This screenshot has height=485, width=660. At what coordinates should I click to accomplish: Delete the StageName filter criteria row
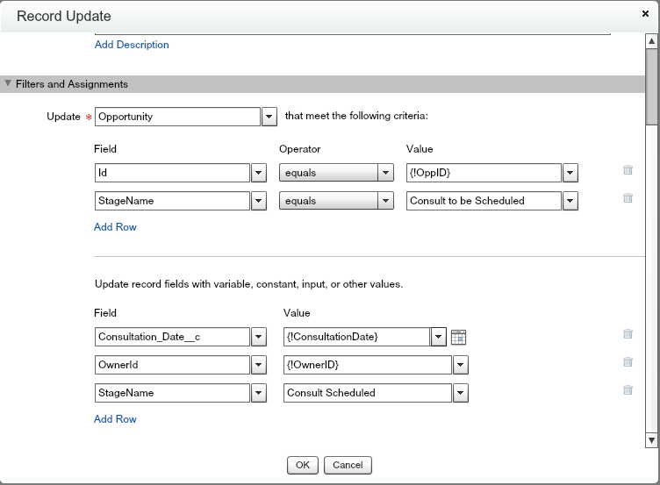coord(628,199)
